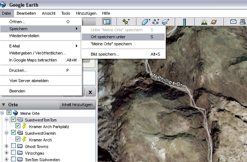247x162 pixels.
Task: Enable the Ghost Towns checkbox
Action: [x=13, y=146]
